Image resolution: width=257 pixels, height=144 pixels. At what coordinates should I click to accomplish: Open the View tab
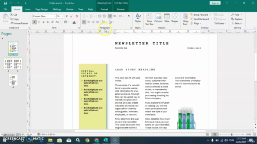[x=81, y=9]
